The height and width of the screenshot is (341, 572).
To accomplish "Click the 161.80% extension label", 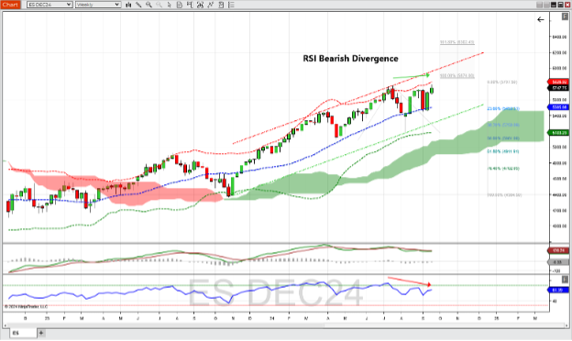I will coord(456,42).
